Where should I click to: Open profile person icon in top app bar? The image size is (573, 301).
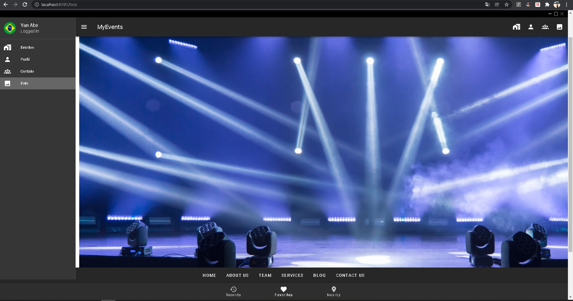531,27
